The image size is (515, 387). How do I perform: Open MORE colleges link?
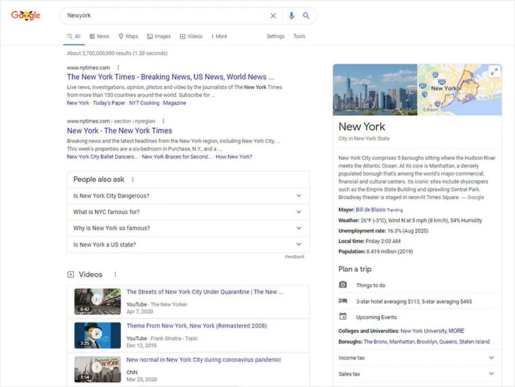pyautogui.click(x=457, y=331)
